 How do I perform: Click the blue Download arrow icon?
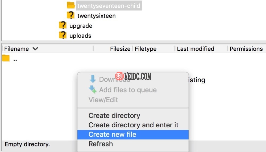click(x=93, y=79)
